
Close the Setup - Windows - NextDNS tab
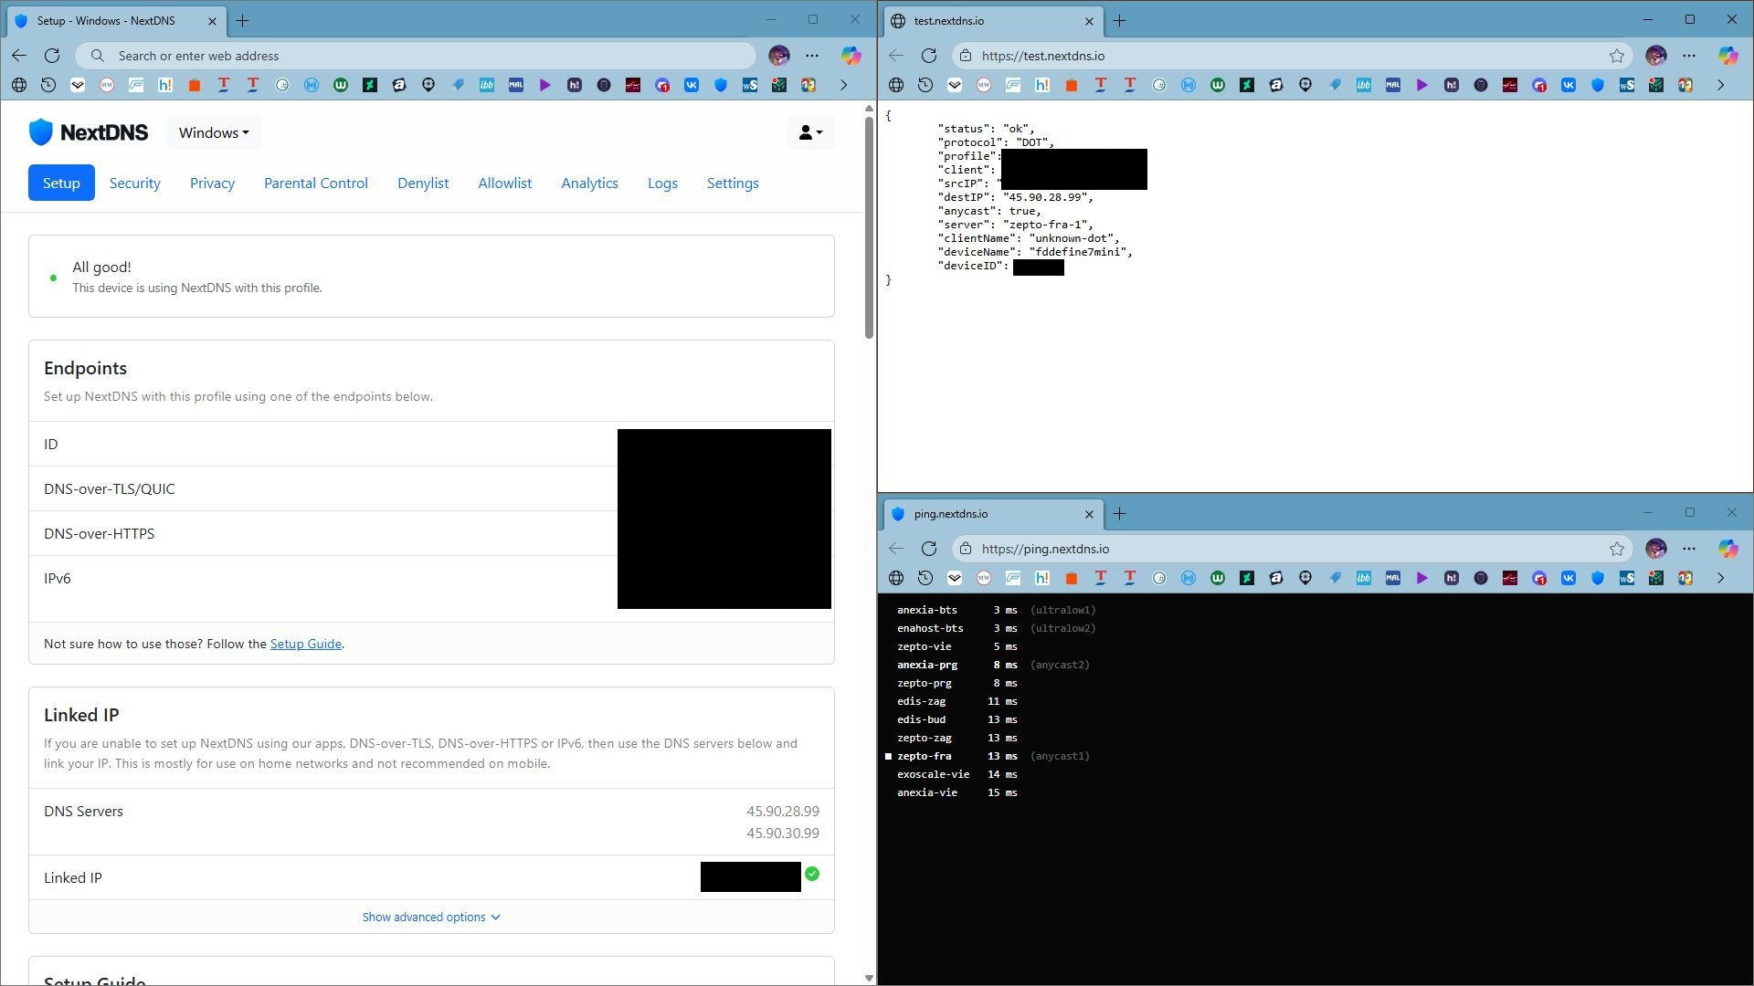point(213,20)
